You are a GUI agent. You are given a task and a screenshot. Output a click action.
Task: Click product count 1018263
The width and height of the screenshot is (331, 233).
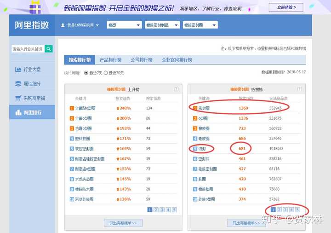276,149
